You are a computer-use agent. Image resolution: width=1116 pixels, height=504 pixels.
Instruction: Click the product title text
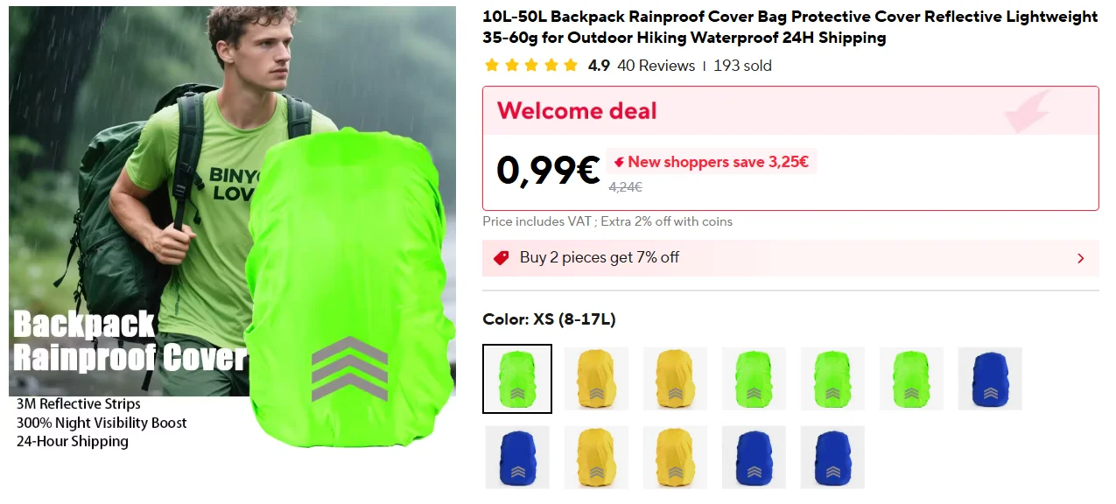pyautogui.click(x=790, y=27)
